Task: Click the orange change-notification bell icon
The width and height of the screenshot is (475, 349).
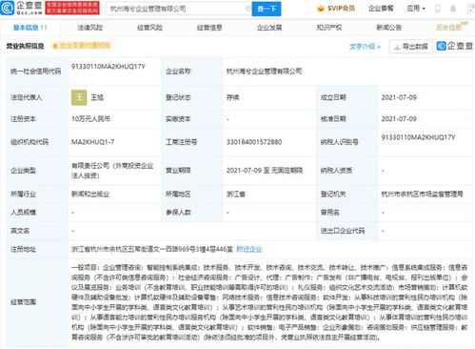Action: tap(55, 46)
